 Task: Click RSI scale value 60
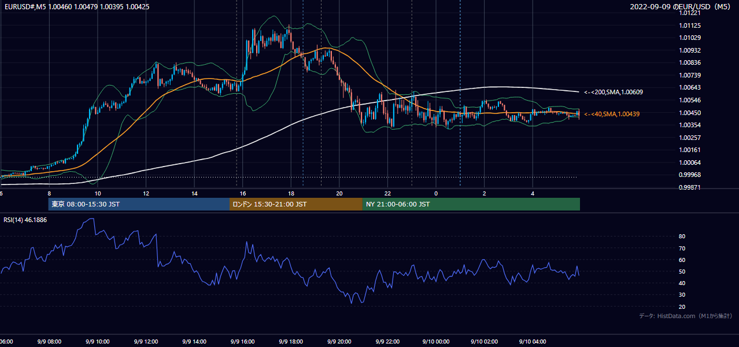[x=682, y=260]
